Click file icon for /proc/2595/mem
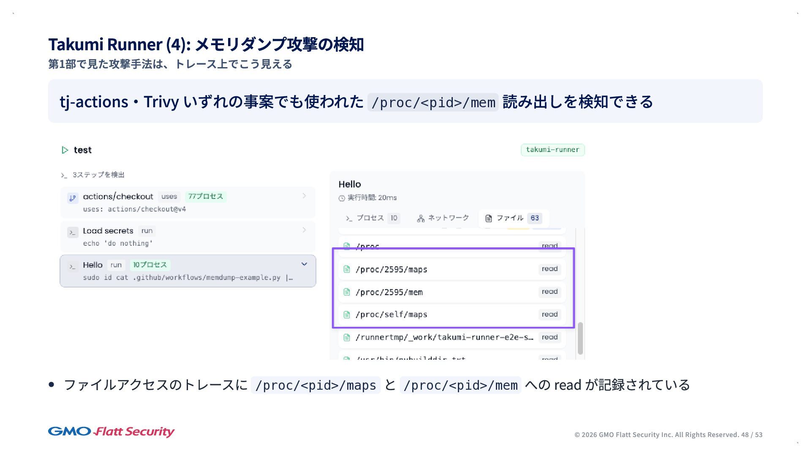The height and width of the screenshot is (456, 811). 347,292
